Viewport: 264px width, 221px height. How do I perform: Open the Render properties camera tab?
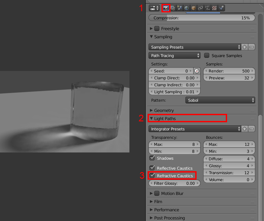[x=166, y=8]
